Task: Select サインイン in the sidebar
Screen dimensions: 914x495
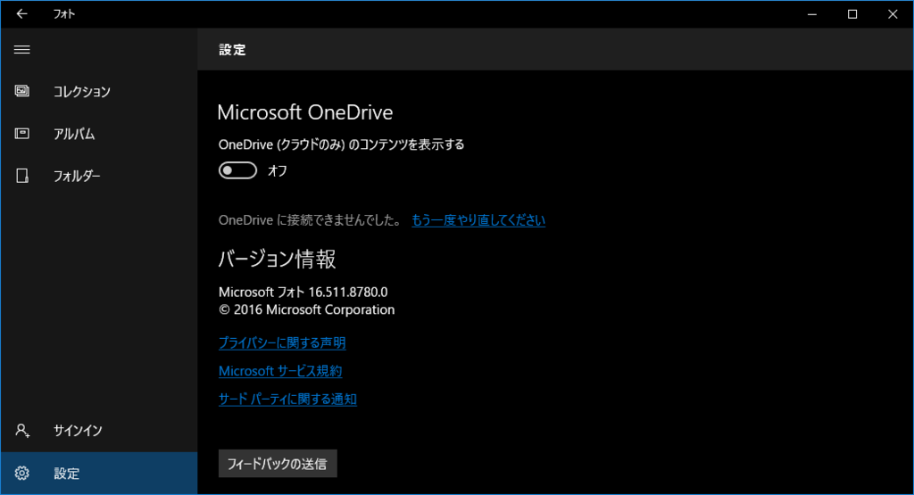Action: tap(99, 431)
